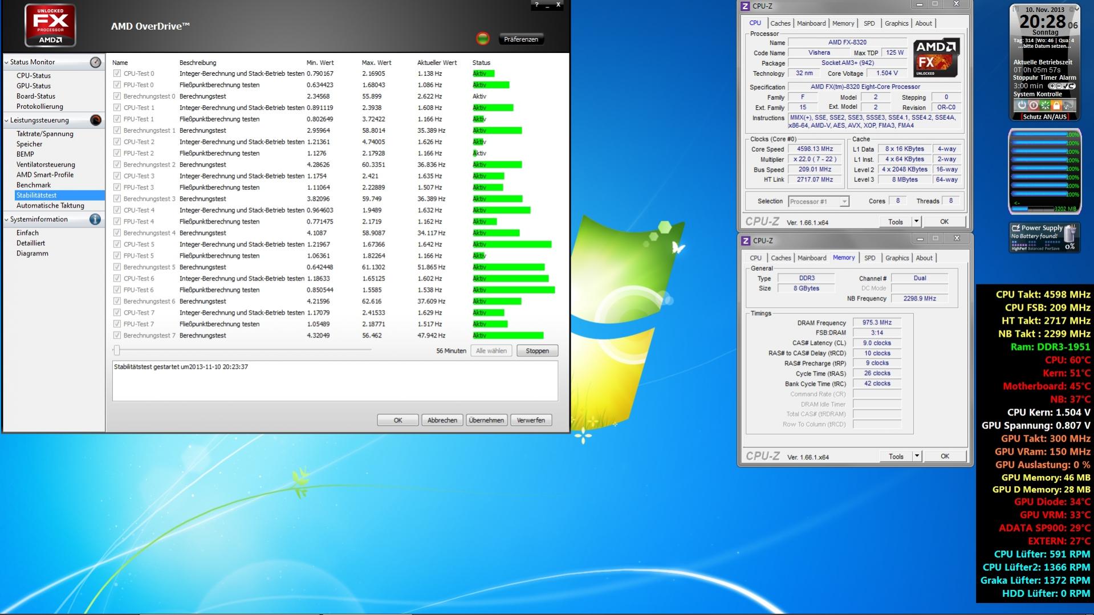
Task: Select Benchmark in the sidebar
Action: click(x=34, y=185)
